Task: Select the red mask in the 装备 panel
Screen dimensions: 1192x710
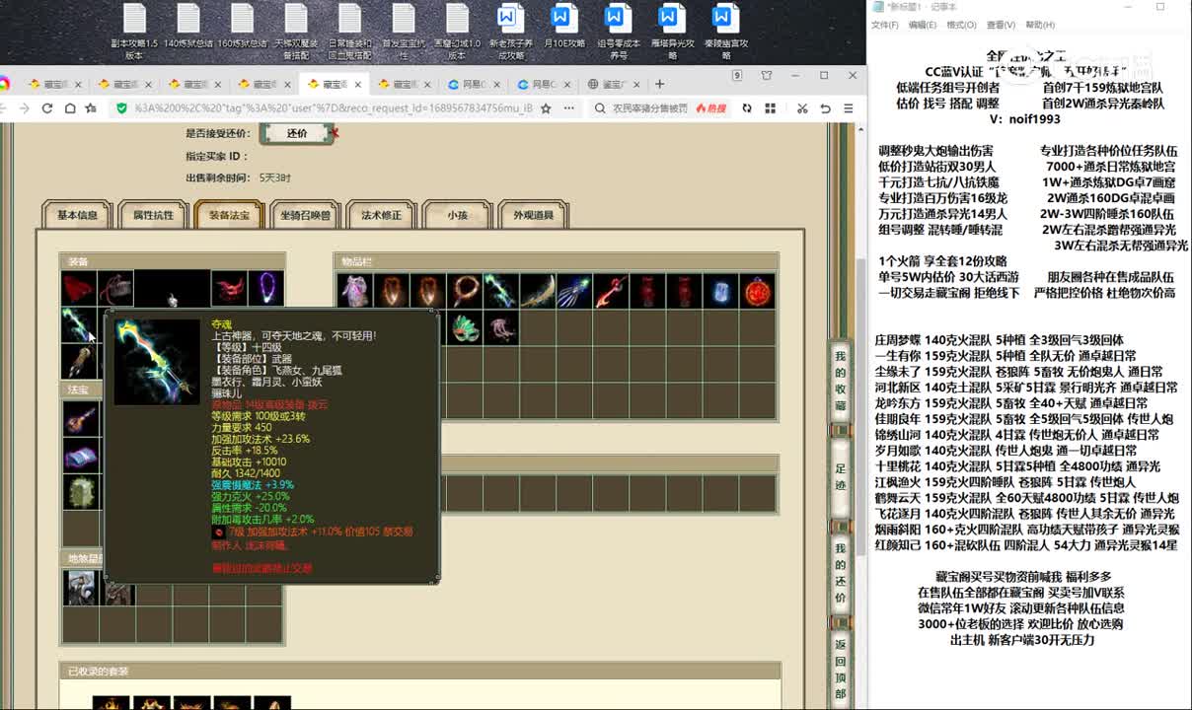Action: [229, 289]
